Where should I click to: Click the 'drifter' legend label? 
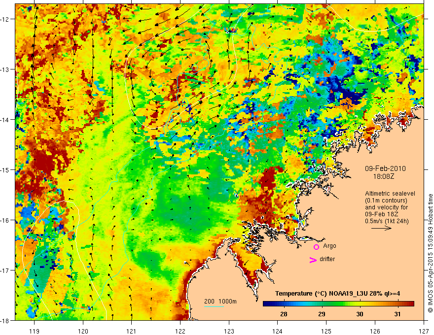point(327,259)
